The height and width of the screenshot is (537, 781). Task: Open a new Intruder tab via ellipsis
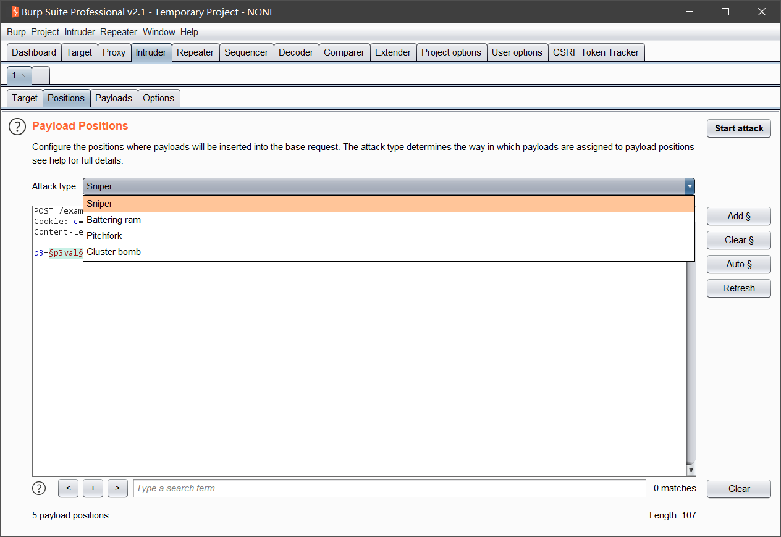41,76
